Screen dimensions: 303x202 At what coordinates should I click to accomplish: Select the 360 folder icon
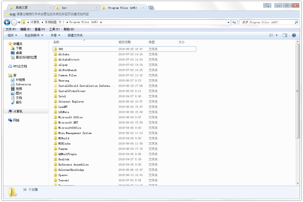point(56,49)
